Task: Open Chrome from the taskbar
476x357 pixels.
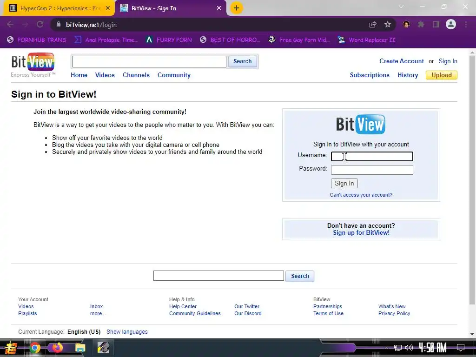Action: click(x=35, y=348)
